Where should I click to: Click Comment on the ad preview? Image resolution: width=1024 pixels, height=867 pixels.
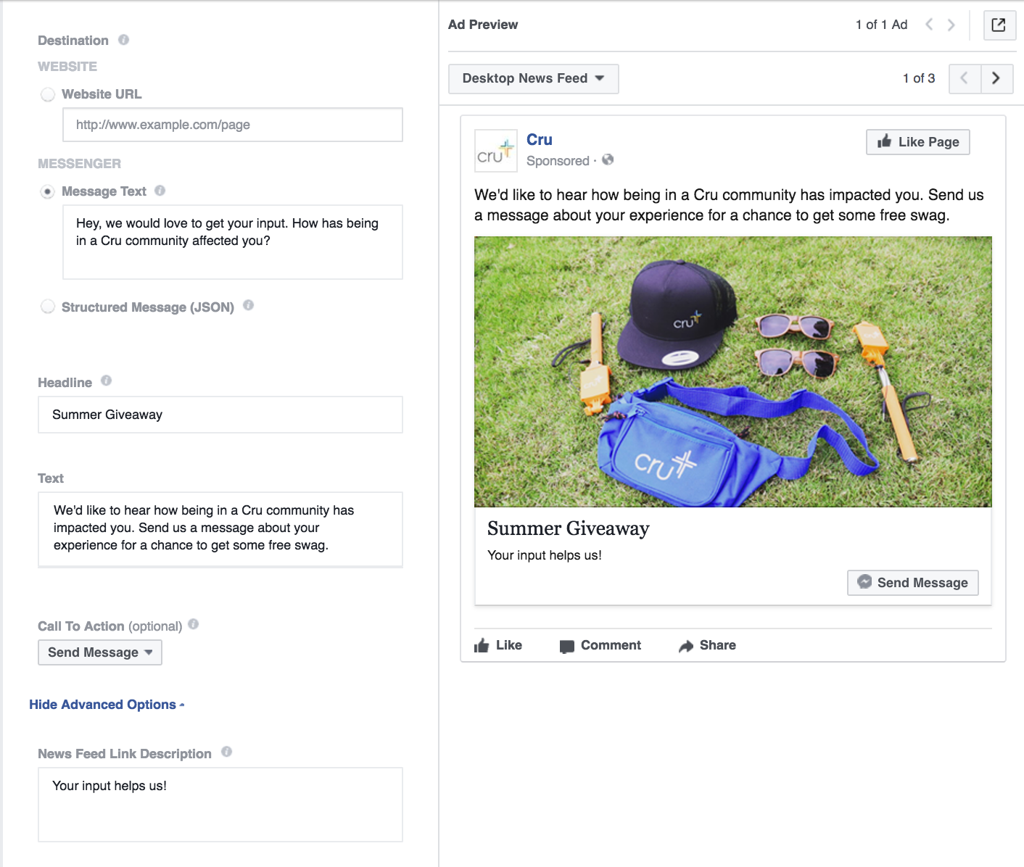tap(600, 645)
